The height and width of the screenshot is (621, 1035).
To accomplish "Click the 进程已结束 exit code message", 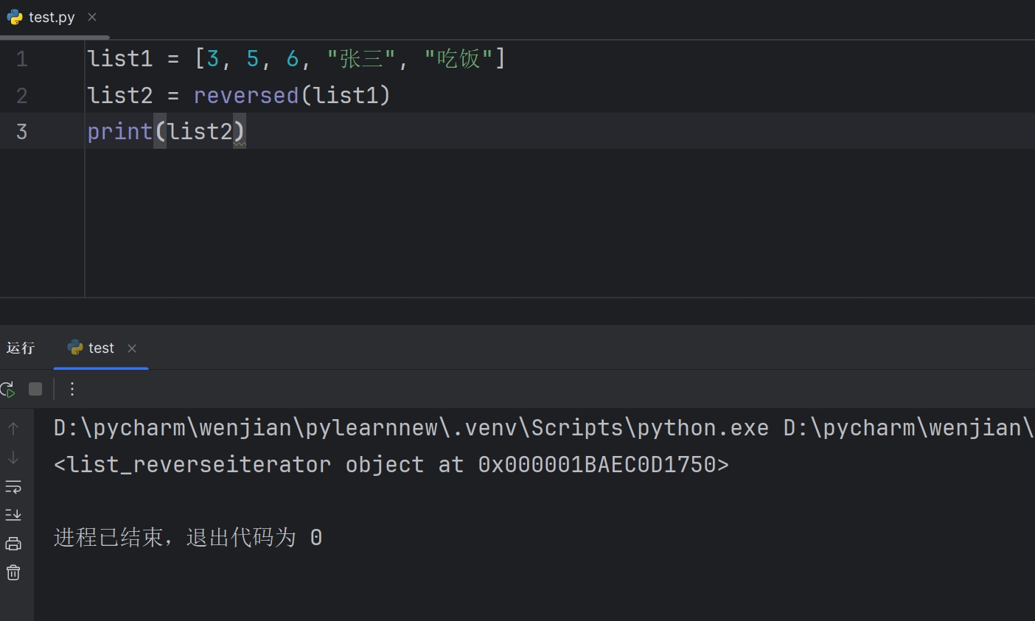I will 188,538.
